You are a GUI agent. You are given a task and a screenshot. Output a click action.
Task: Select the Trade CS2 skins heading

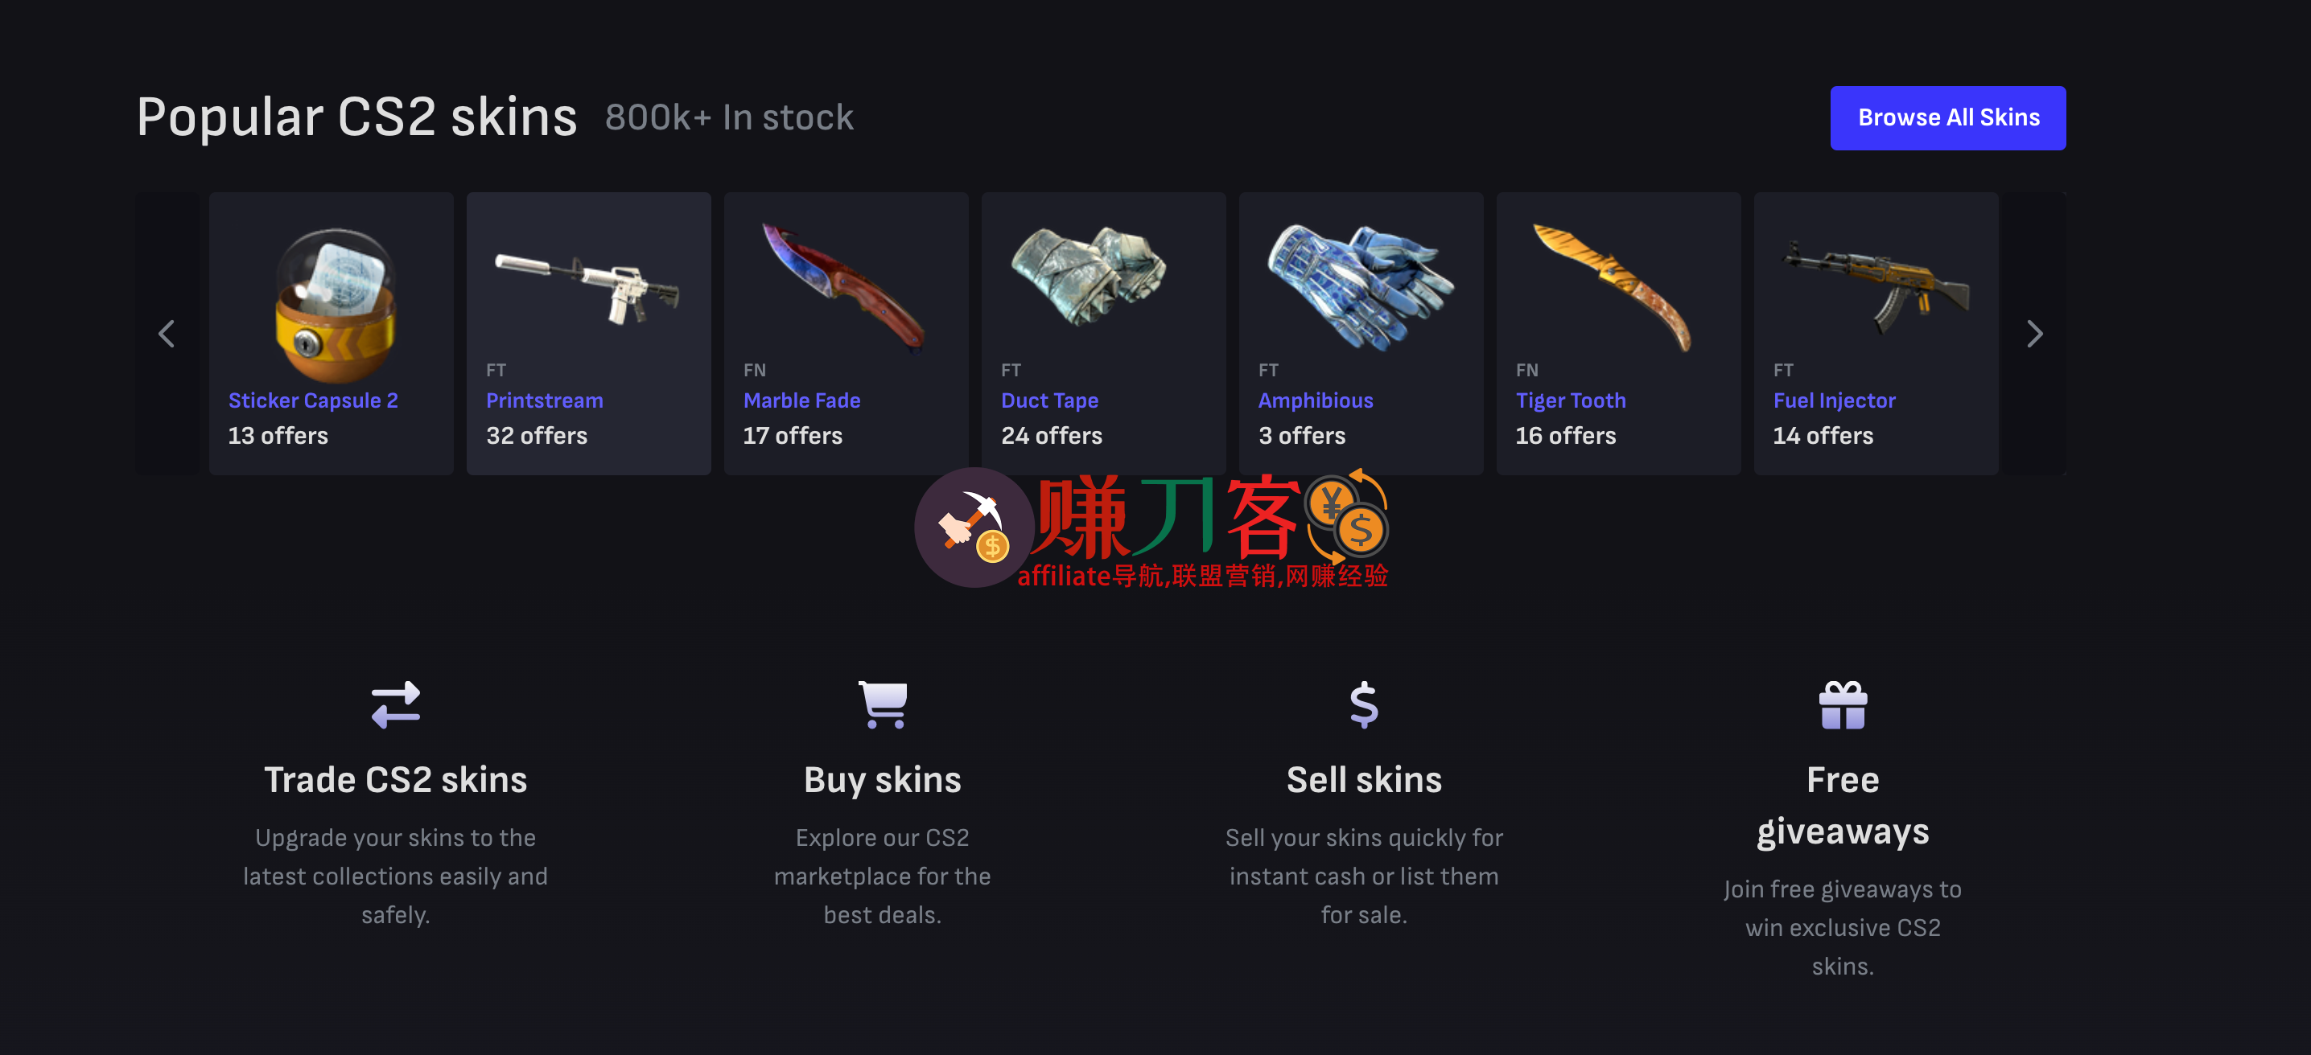[396, 780]
